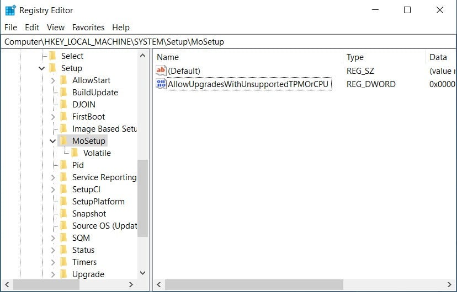Click the SetupPlatform folder icon
Viewport: 457px width, 292px height.
click(64, 202)
